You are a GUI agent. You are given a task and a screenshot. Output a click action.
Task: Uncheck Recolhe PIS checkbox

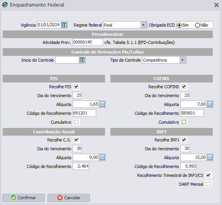point(76,87)
